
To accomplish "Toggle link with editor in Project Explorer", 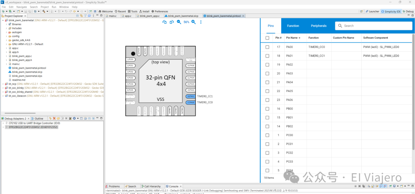I will pos(81,16).
